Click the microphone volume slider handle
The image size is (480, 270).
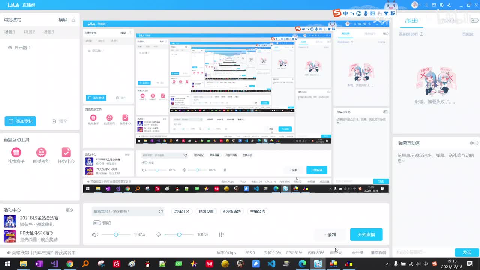pyautogui.click(x=179, y=234)
